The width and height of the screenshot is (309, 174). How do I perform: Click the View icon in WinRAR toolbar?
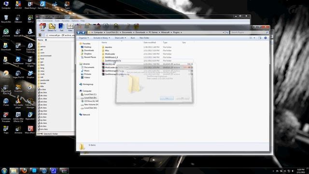click(70, 27)
